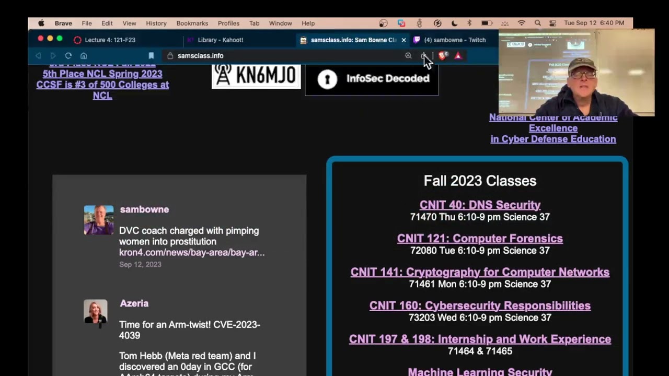Image resolution: width=669 pixels, height=376 pixels.
Task: Click the zoom magnifier in the address bar
Action: 408,55
